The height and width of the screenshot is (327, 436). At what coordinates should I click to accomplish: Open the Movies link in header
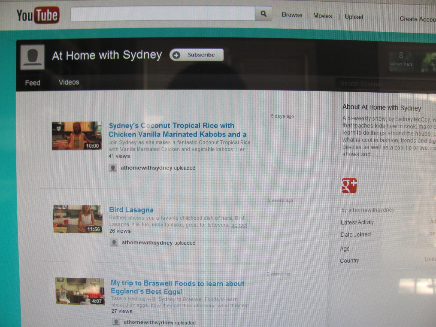coord(322,16)
